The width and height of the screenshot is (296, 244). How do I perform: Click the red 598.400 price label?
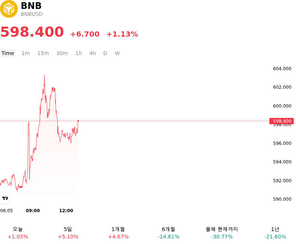[282, 121]
